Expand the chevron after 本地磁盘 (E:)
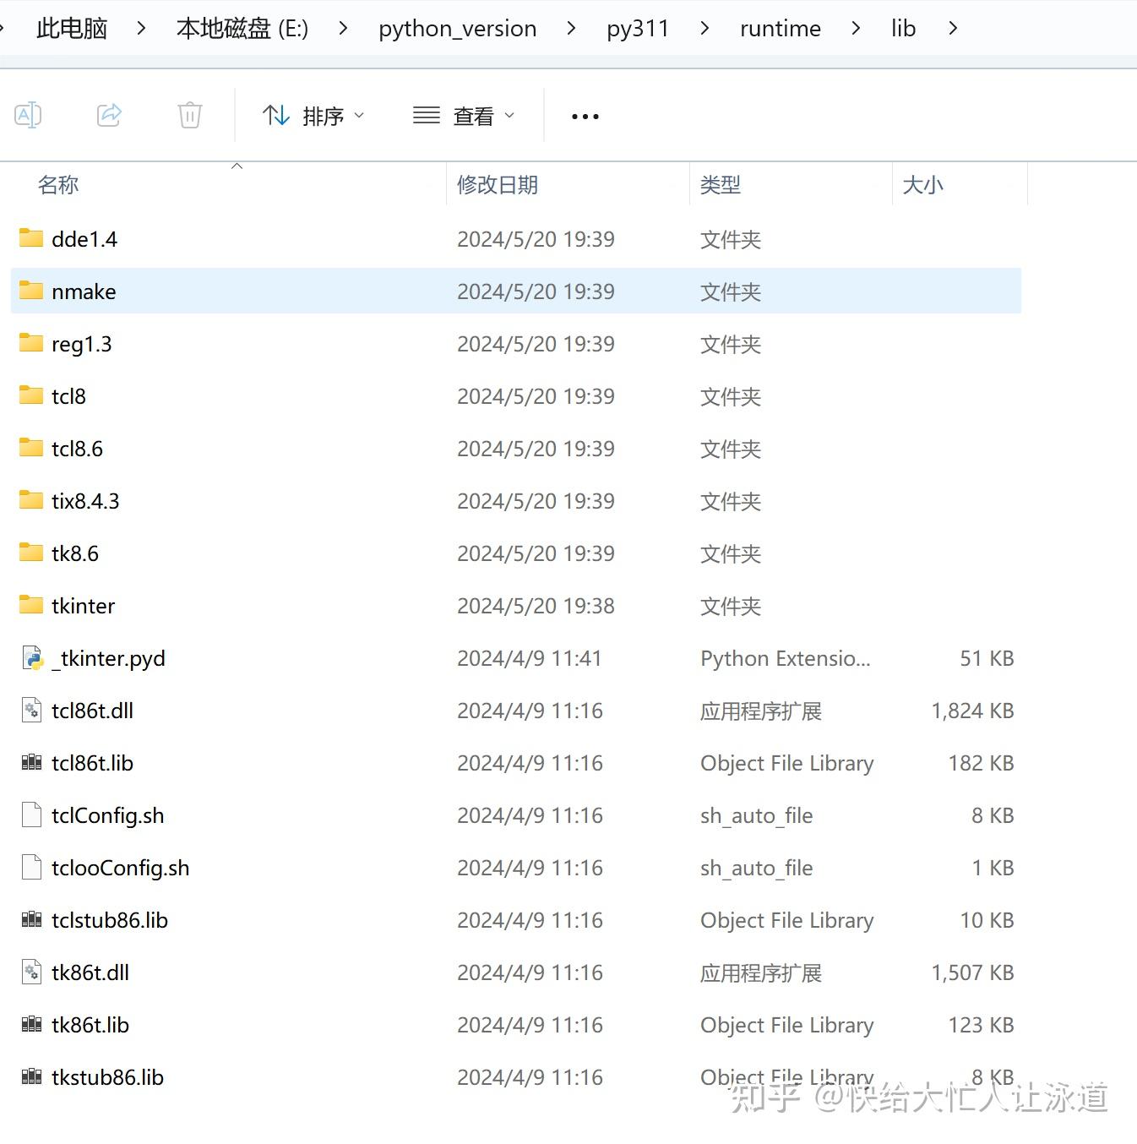 pyautogui.click(x=343, y=29)
